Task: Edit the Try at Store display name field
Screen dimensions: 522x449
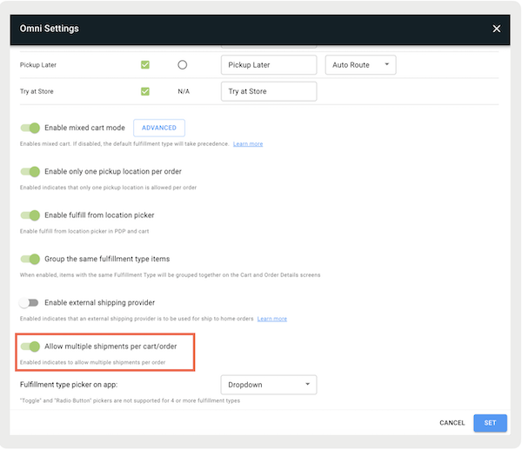Action: 269,91
